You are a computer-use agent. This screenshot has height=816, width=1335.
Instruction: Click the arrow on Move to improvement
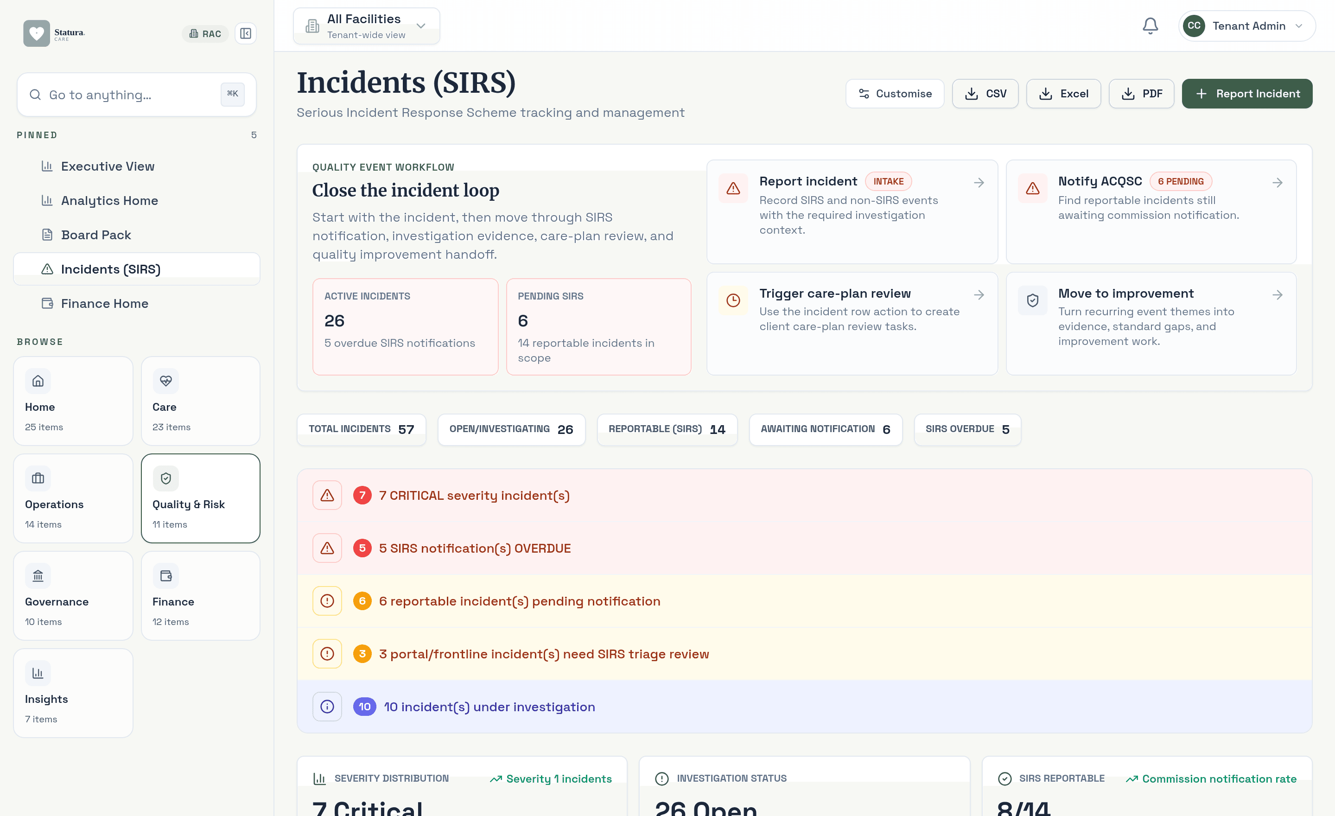point(1278,295)
